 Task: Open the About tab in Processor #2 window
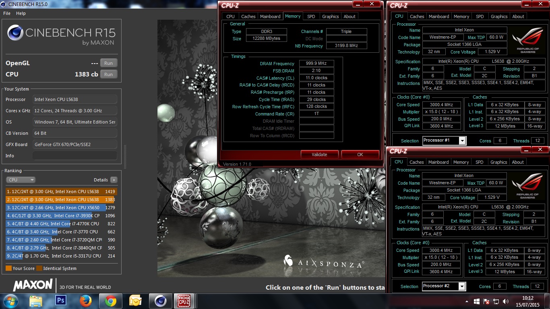point(518,162)
